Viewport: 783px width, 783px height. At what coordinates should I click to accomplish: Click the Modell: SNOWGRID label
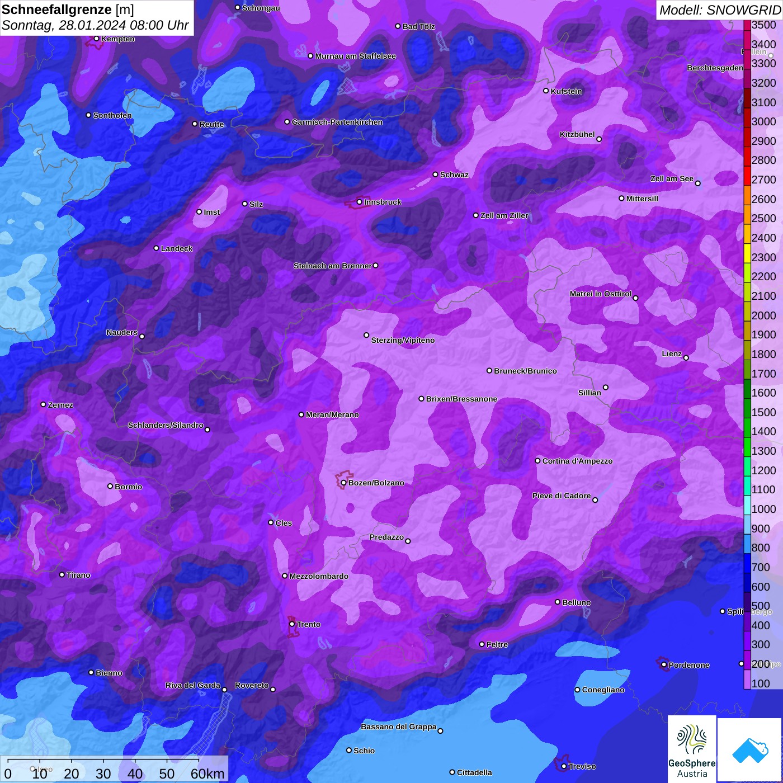pos(720,10)
